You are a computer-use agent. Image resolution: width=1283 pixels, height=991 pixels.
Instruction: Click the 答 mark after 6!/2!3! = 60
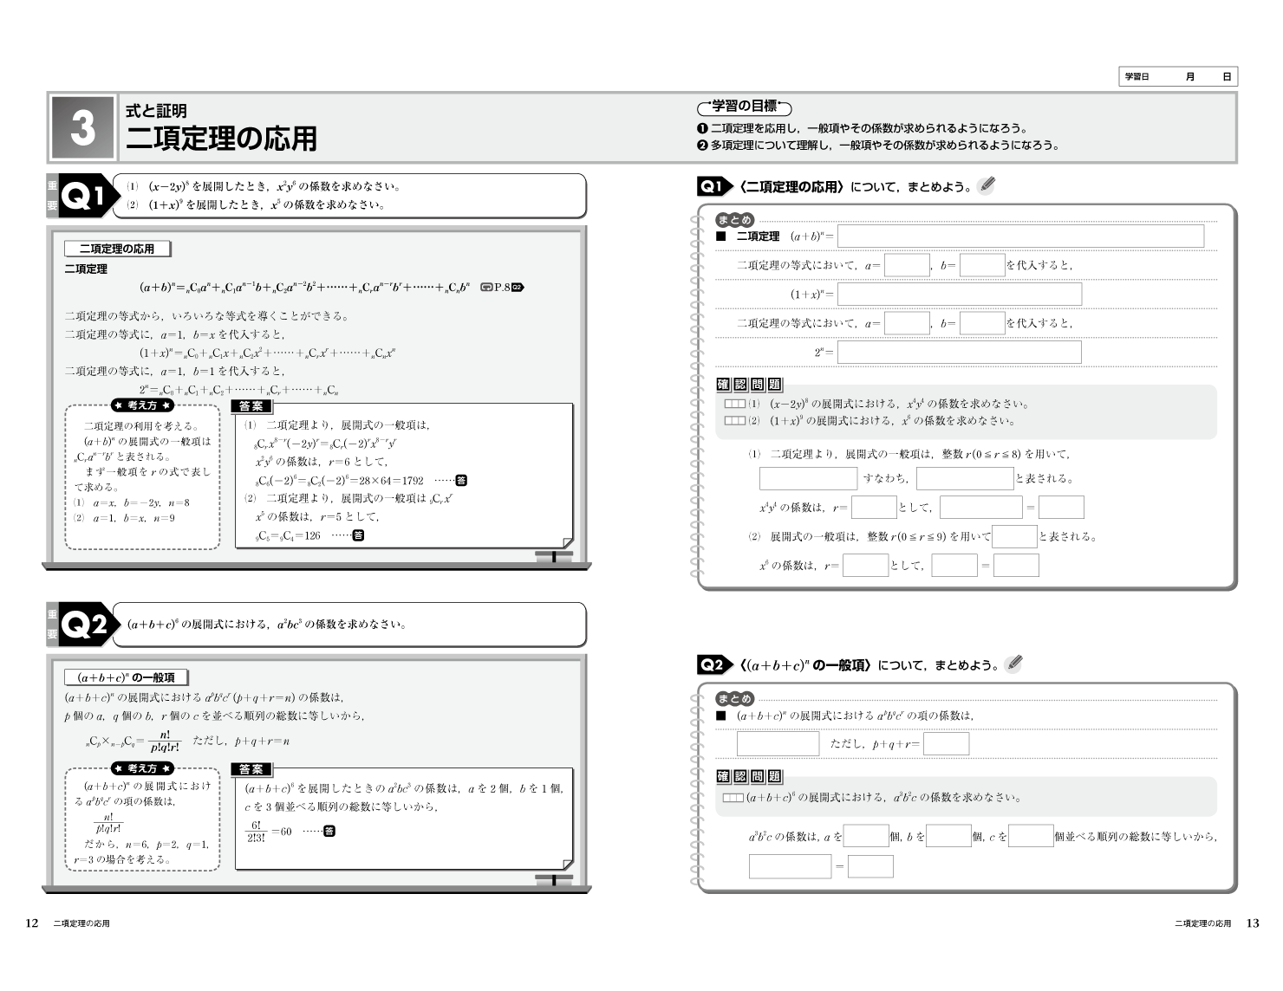pyautogui.click(x=329, y=832)
